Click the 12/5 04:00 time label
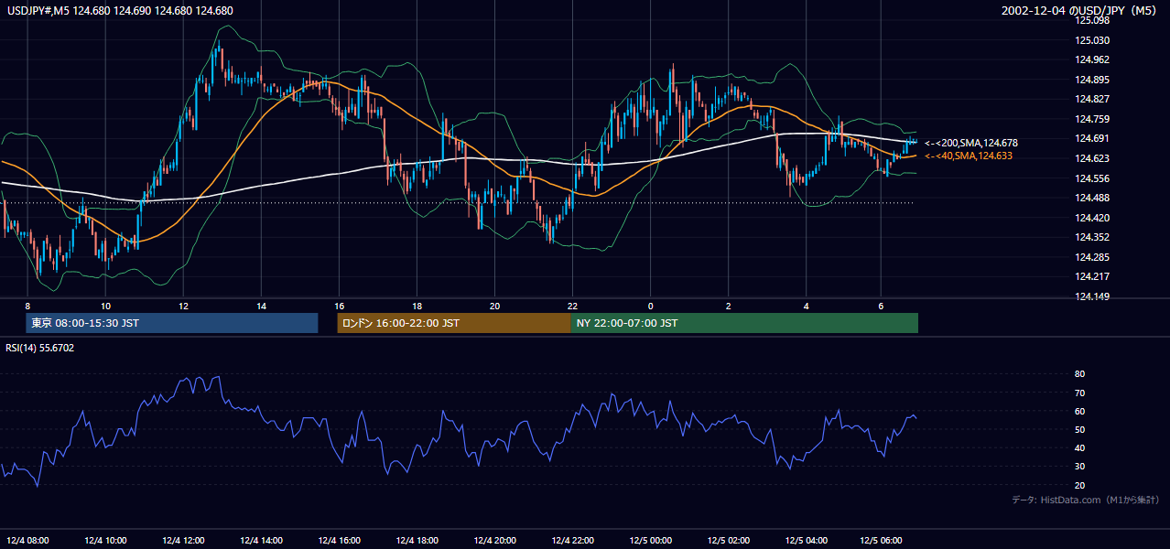1170x549 pixels. tap(806, 540)
